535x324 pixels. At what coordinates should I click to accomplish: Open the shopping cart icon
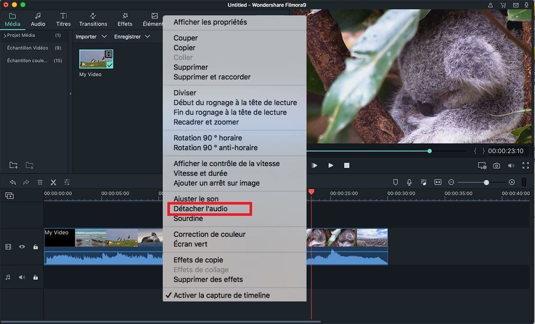(503, 5)
